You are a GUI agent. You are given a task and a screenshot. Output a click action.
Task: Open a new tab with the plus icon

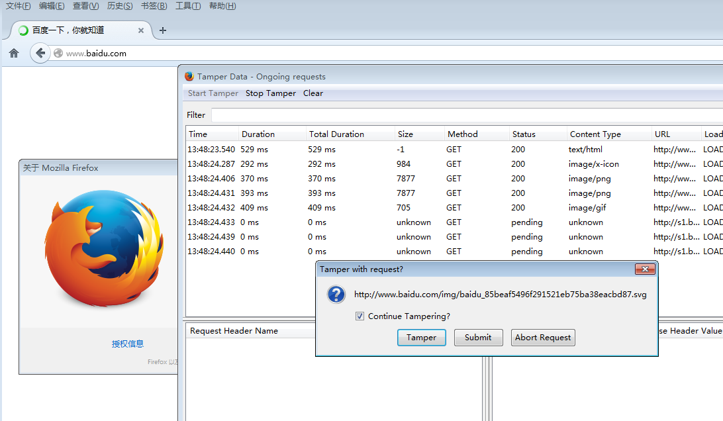pyautogui.click(x=162, y=30)
